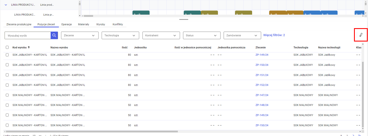This screenshot has width=368, height=136.
Task: Open ZP-149/24 link in SOK JABŁKOWY row
Action: coord(262,55)
